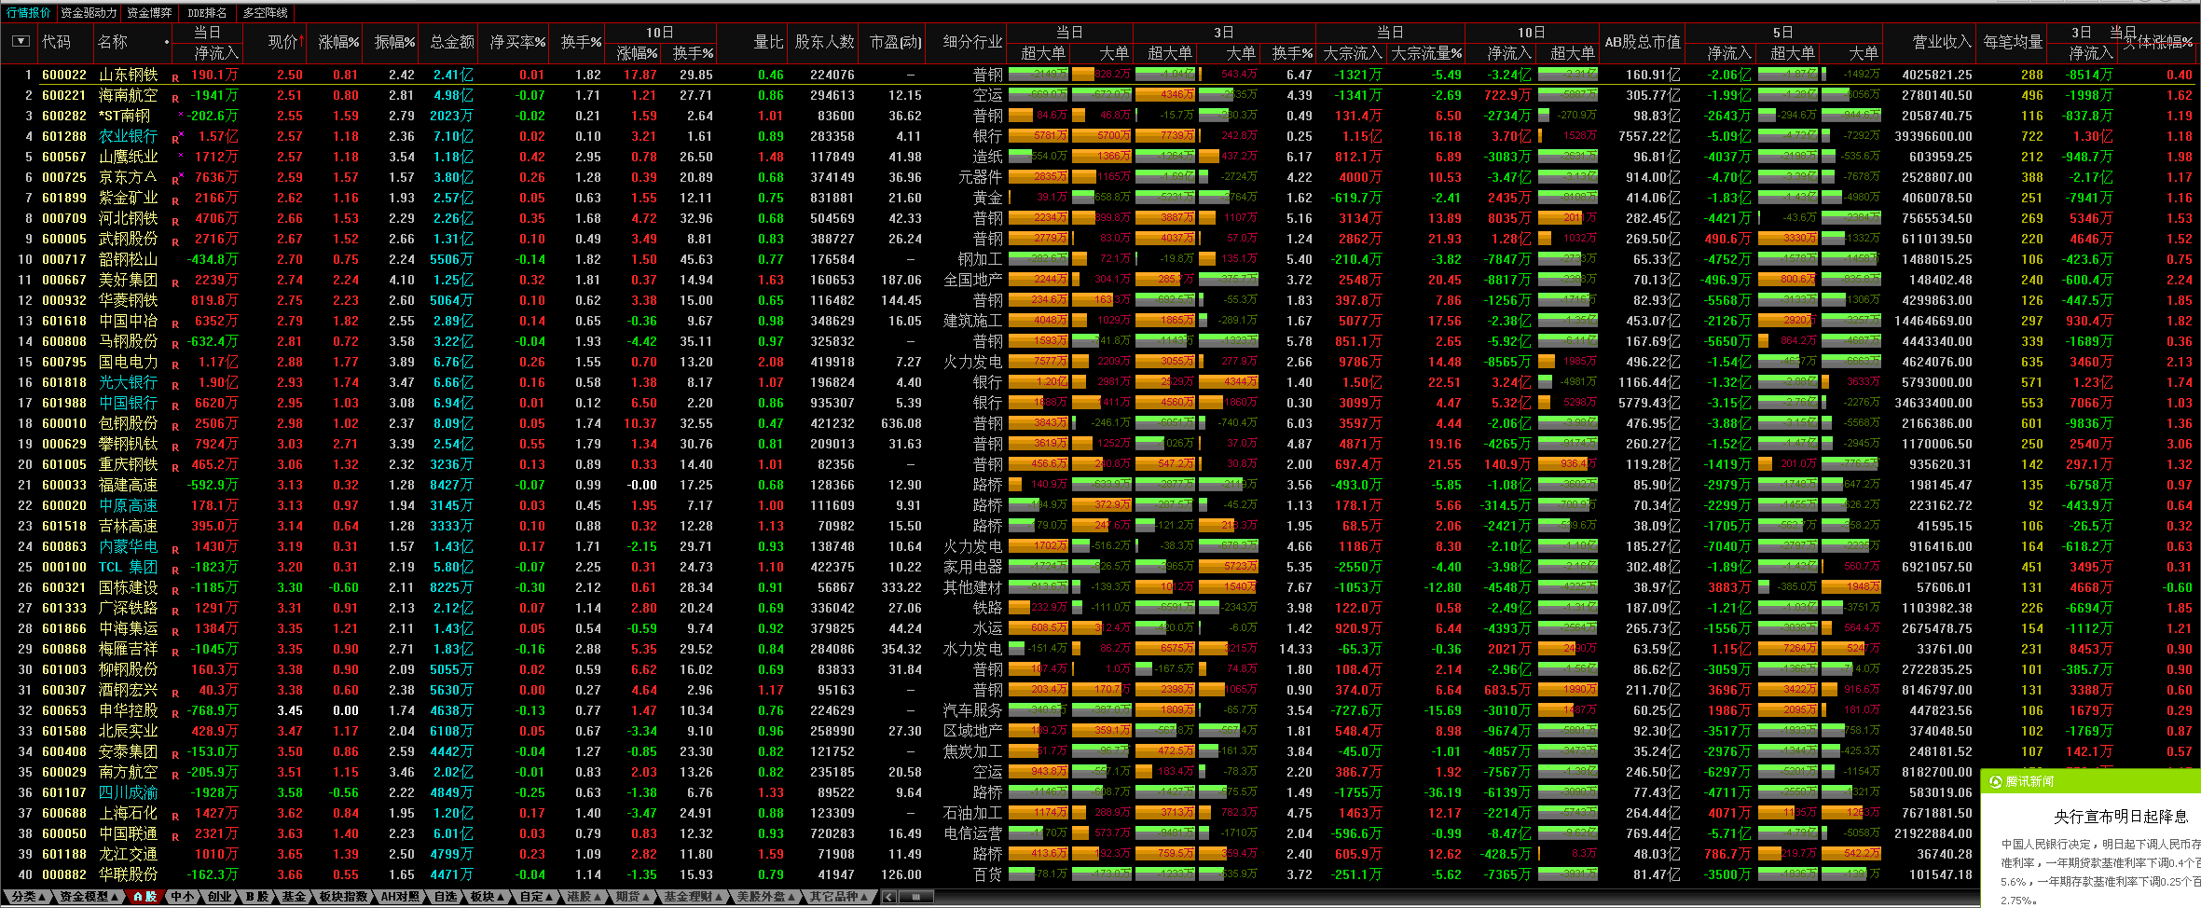Click the left arrow of the horizontal scrollbar
The image size is (2201, 908).
(889, 897)
